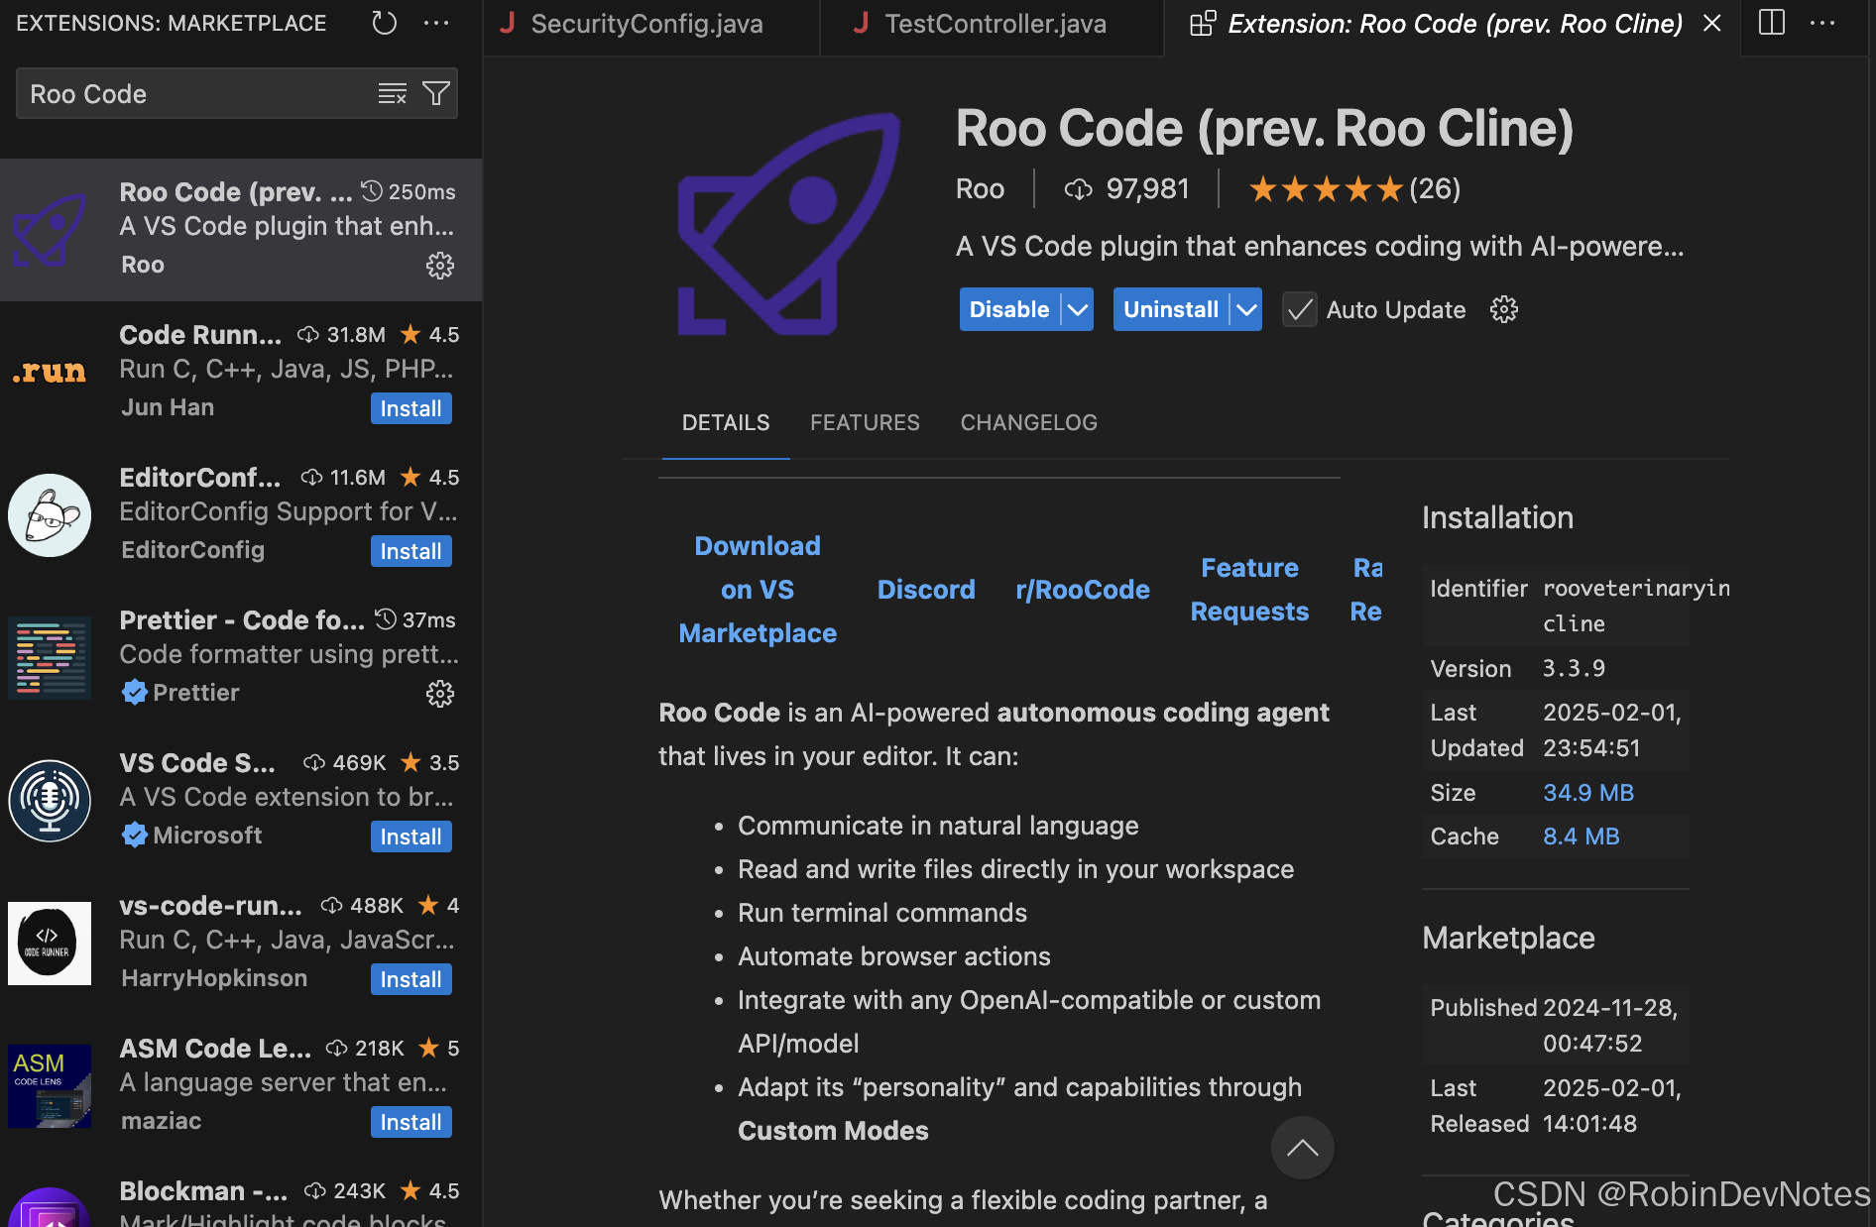Switch to the CHANGELOG tab
1876x1227 pixels.
tap(1028, 423)
